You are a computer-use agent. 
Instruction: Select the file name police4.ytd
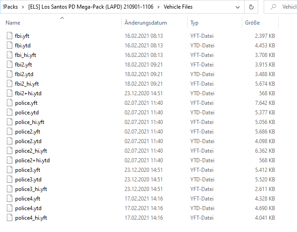pos(28,208)
